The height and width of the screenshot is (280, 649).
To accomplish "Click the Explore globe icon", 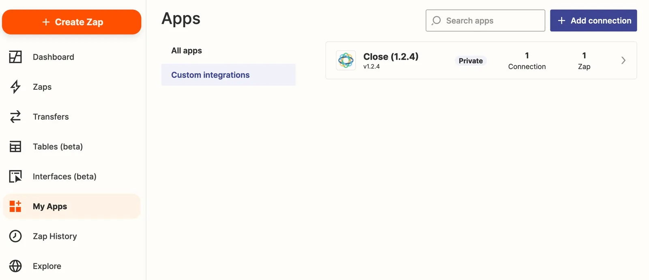I will 15,266.
